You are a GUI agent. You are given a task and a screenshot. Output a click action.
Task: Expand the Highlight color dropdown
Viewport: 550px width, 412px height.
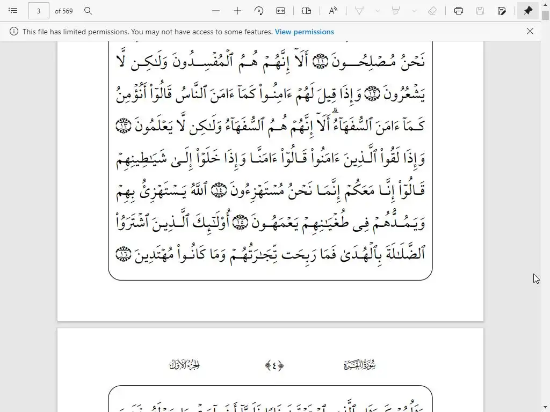click(x=414, y=11)
